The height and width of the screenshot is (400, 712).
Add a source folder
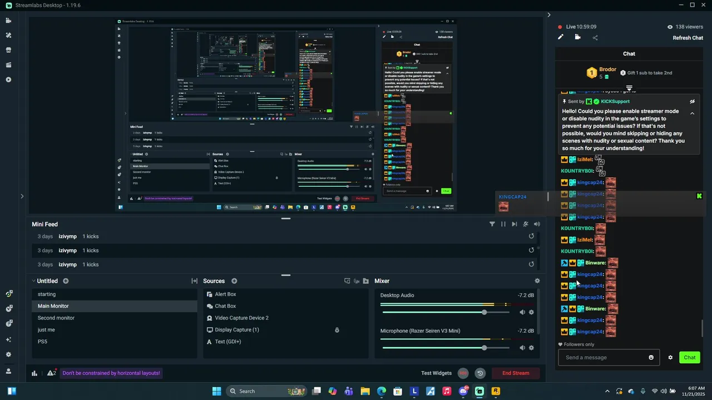pyautogui.click(x=365, y=281)
